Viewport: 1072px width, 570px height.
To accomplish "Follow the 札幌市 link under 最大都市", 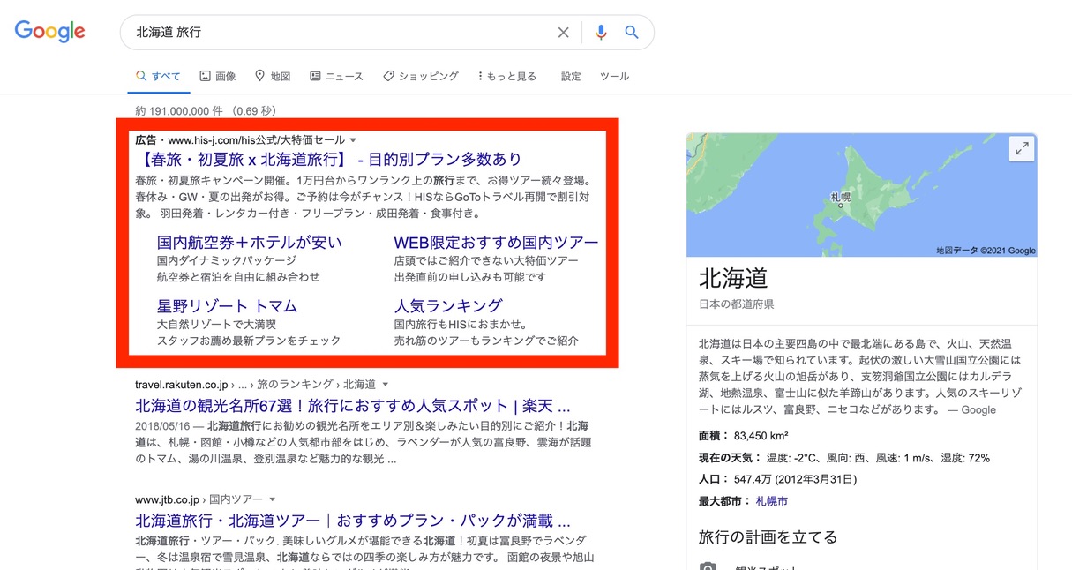I will pyautogui.click(x=772, y=501).
